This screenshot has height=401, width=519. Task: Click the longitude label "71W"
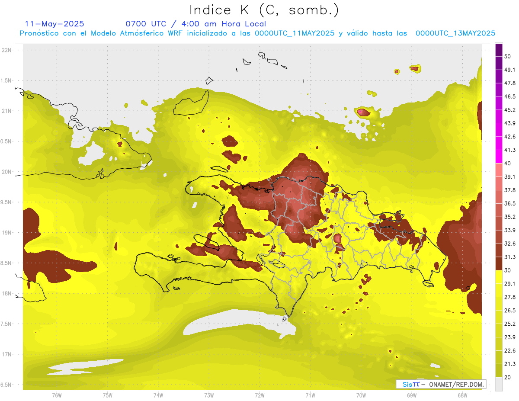tap(310, 395)
